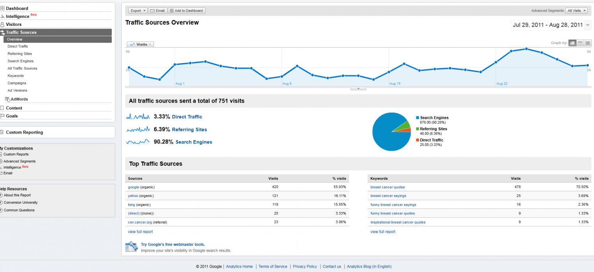Open About this Report help

coord(17,195)
